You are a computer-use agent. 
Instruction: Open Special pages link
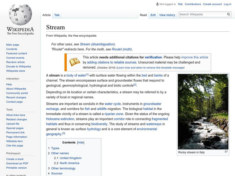15,128
